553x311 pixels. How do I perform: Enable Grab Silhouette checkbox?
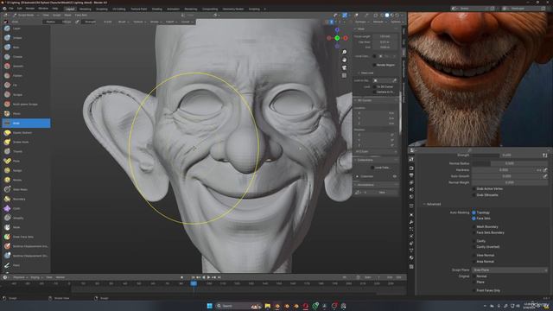(474, 195)
